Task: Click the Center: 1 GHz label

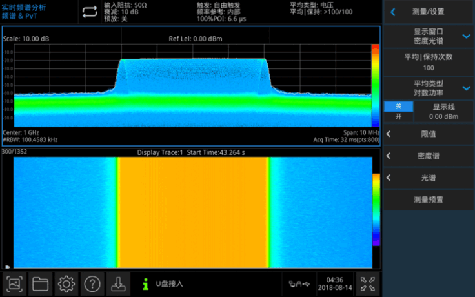Action: coord(21,132)
